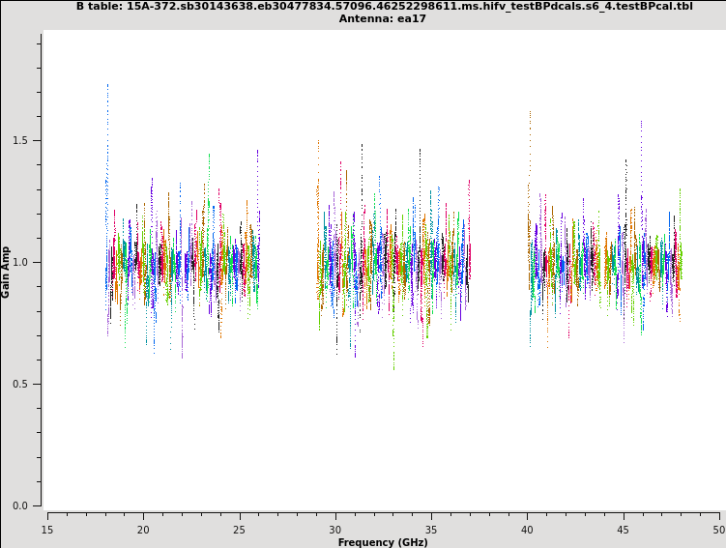Click the 35 GHz x-axis tick label
Viewport: 726px width, 548px height.
tap(431, 530)
